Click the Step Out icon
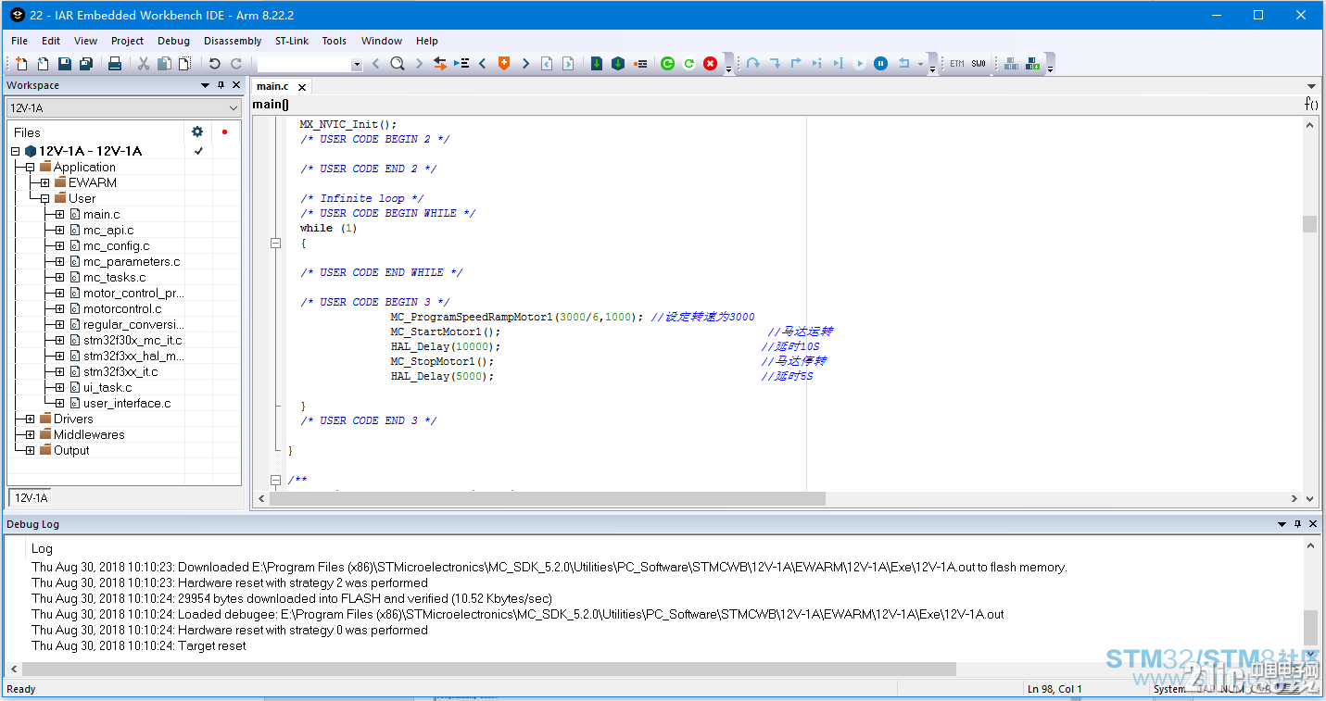The image size is (1326, 701). [x=796, y=64]
